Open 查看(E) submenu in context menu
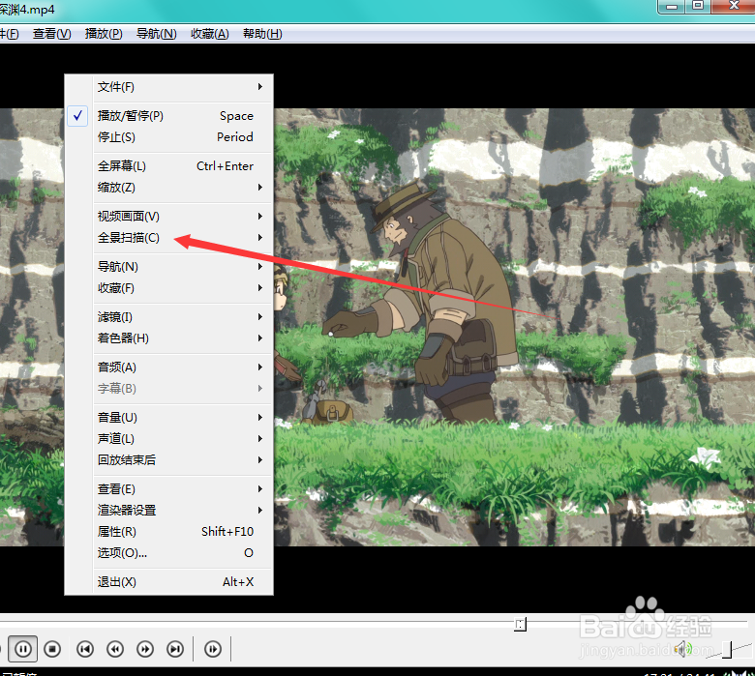 [169, 488]
